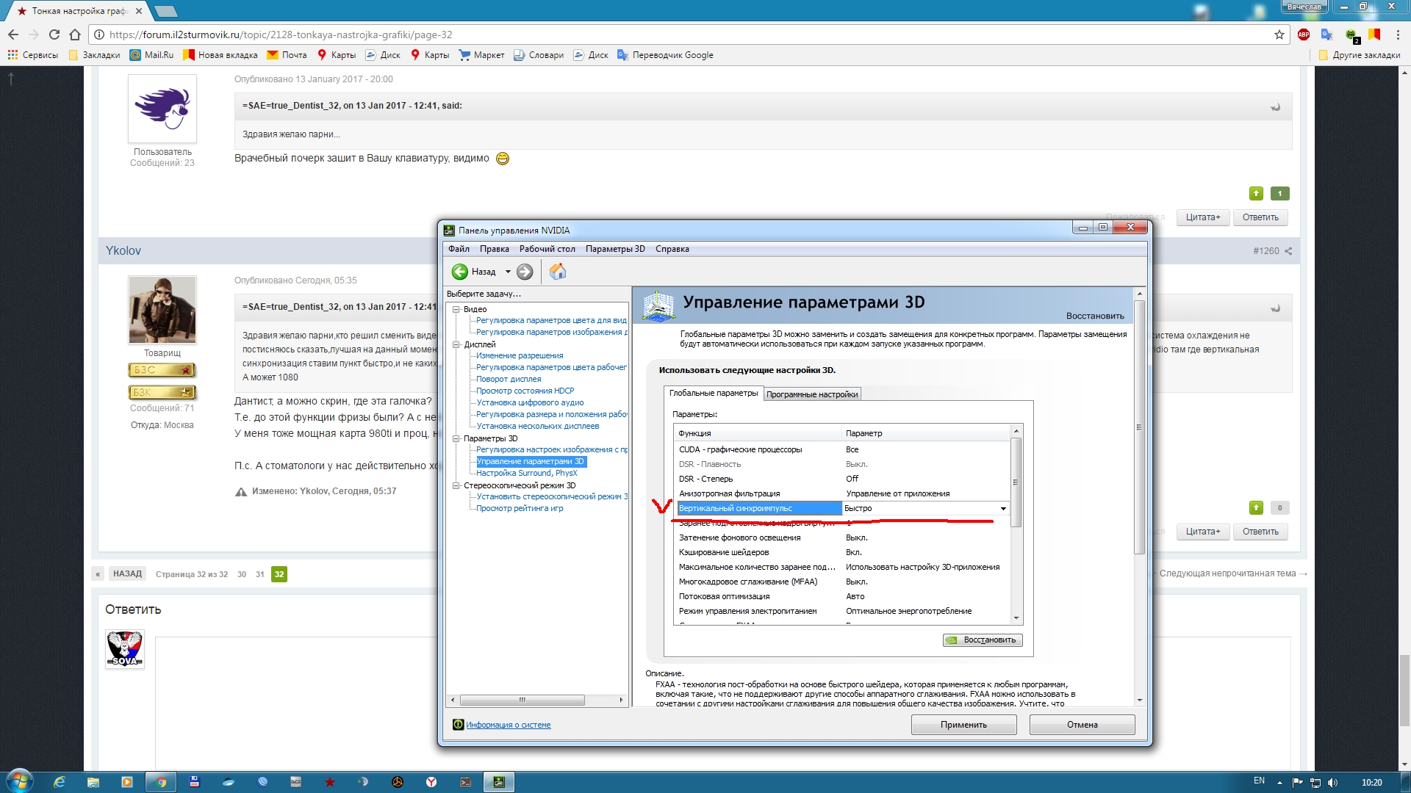
Task: Open the Windows Start menu
Action: pos(19,781)
